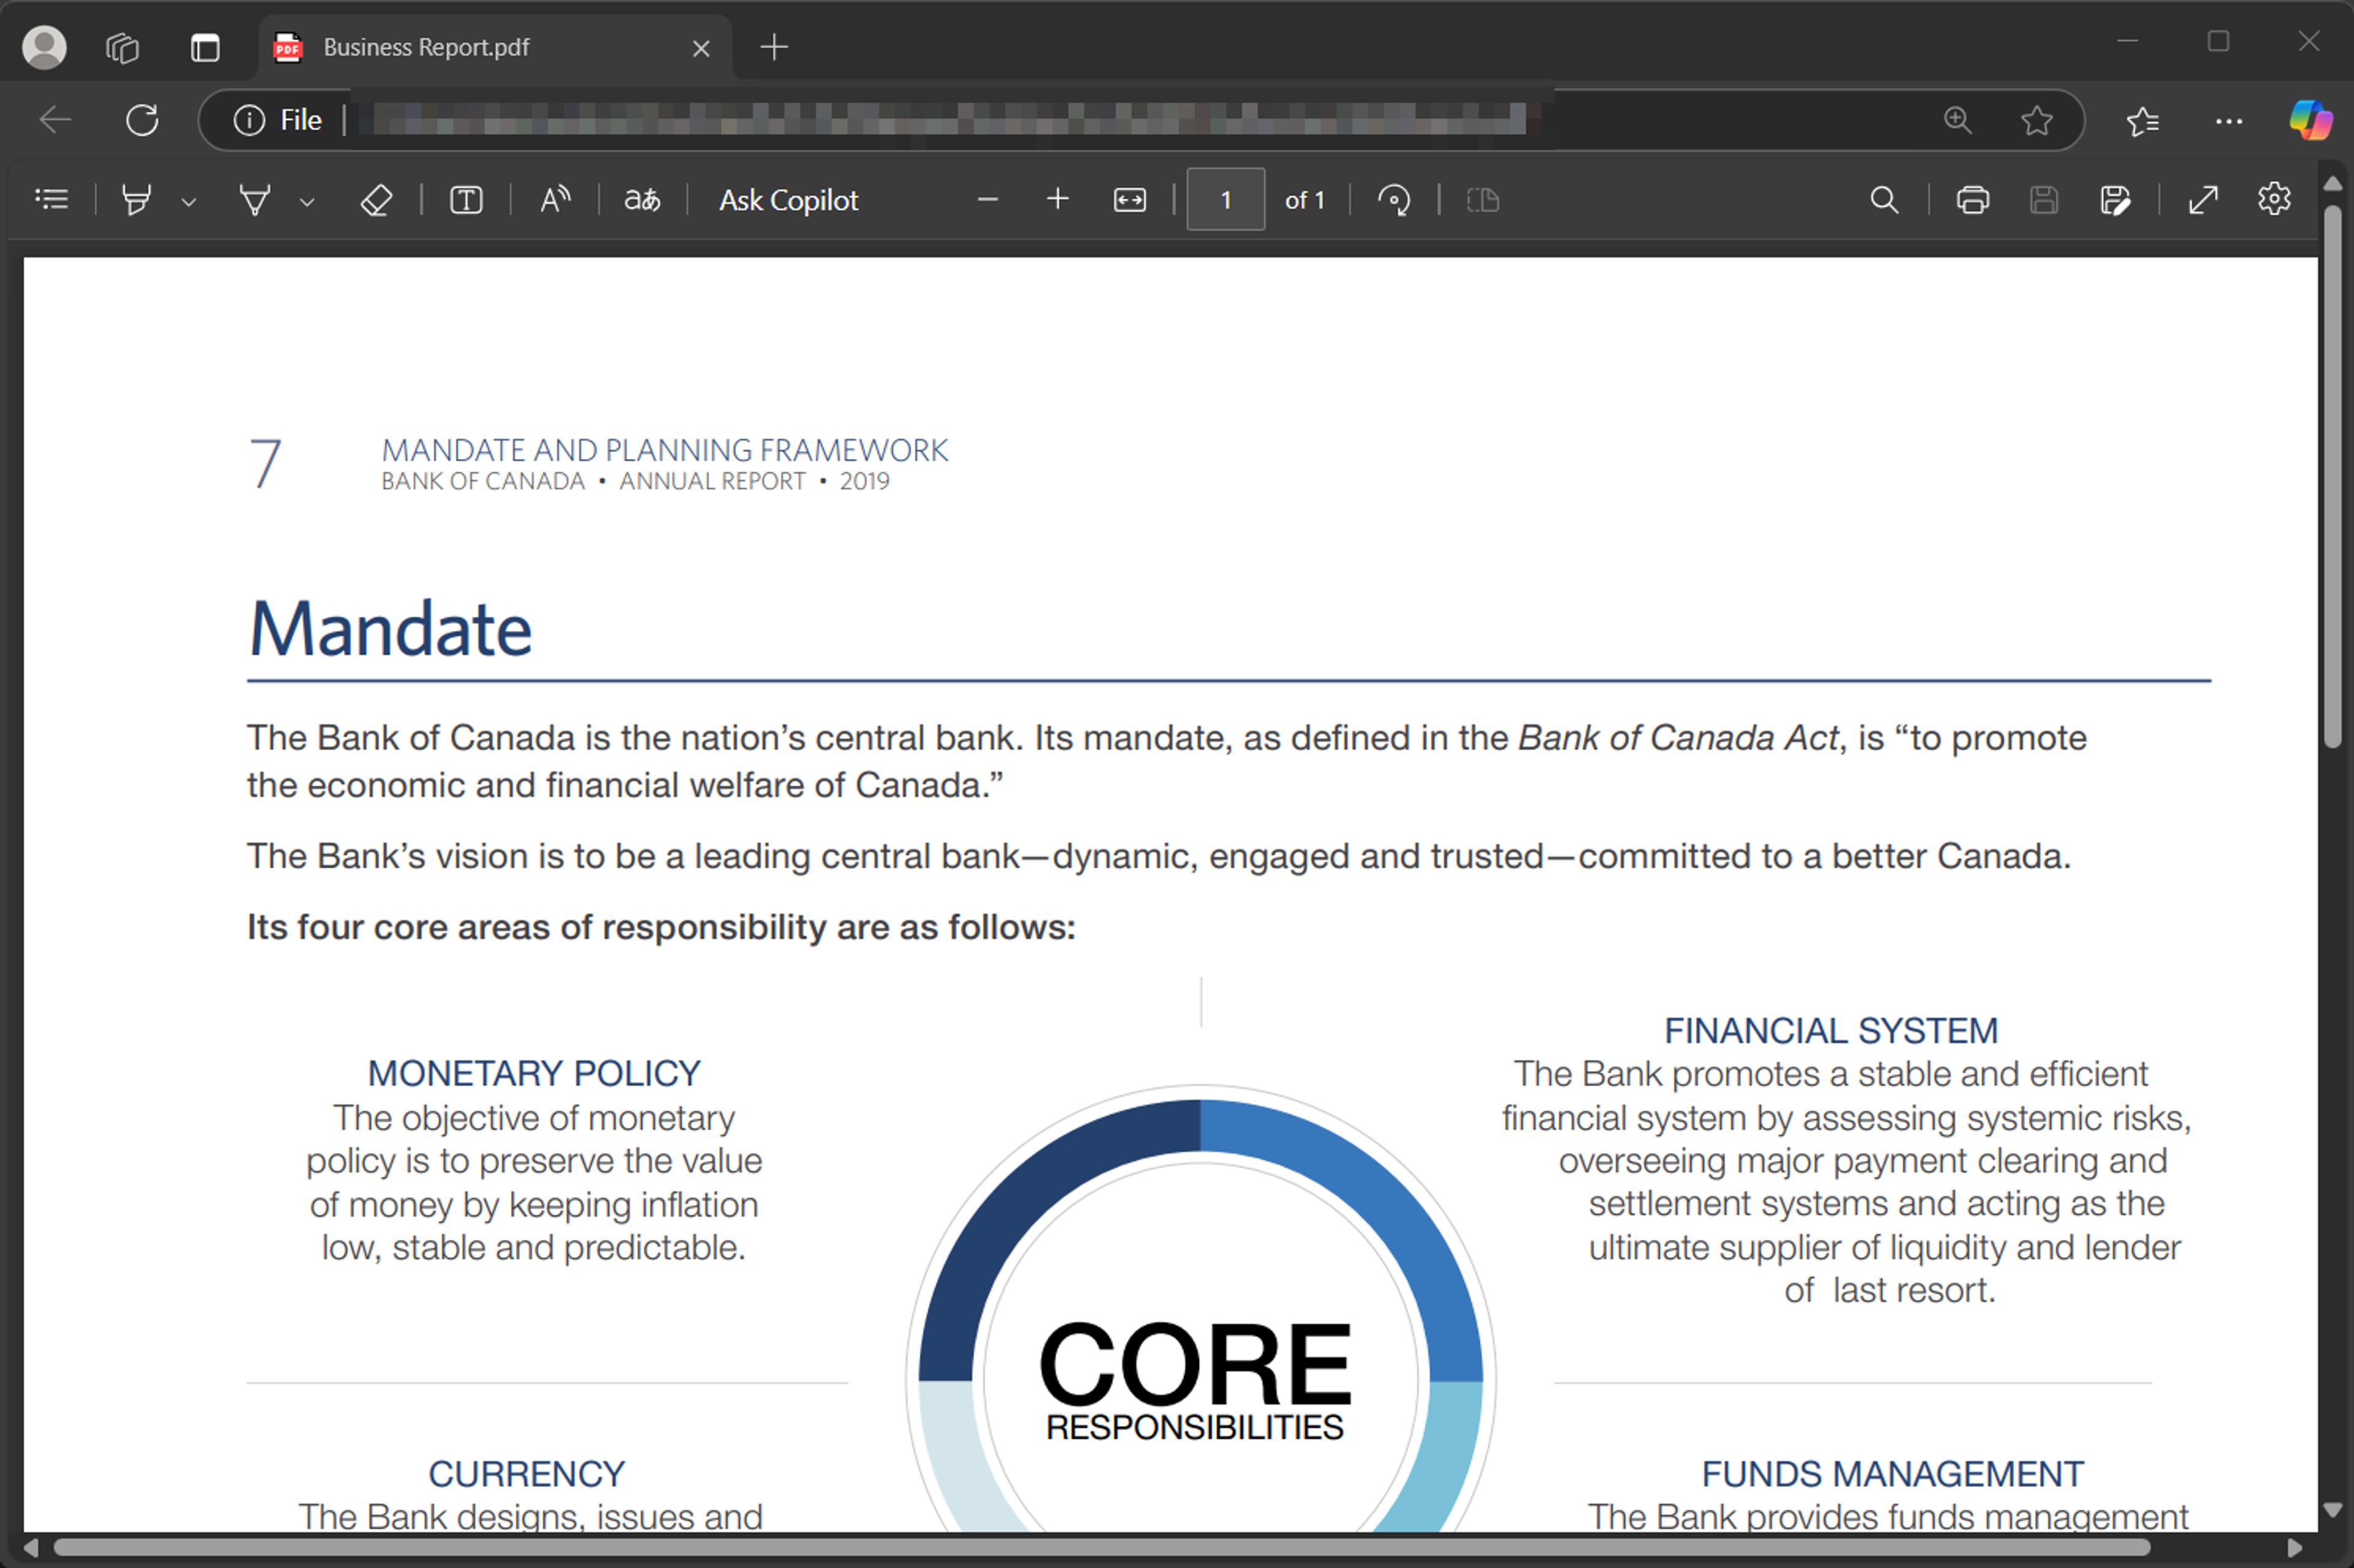The image size is (2354, 1568).
Task: Rotate the PDF page
Action: 1393,200
